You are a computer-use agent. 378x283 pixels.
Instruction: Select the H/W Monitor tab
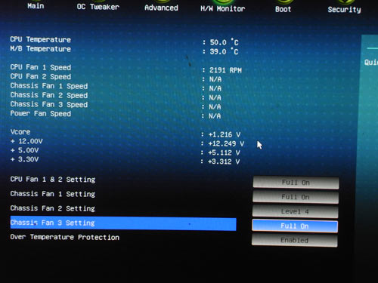pos(223,9)
